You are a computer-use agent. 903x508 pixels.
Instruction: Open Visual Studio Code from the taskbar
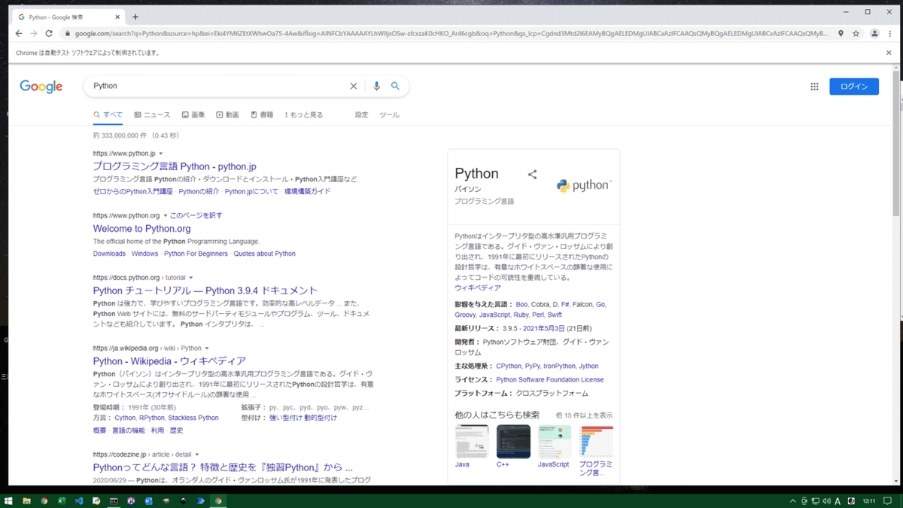79,500
